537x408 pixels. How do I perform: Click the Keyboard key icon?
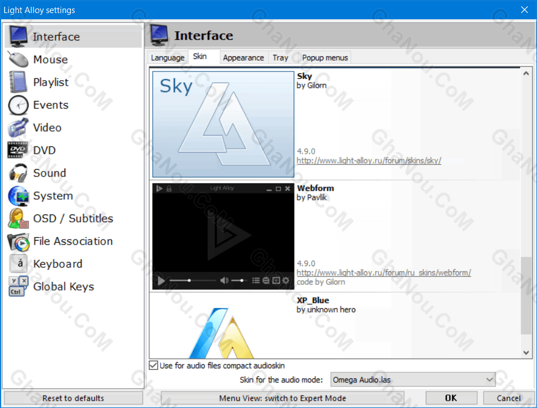point(19,263)
